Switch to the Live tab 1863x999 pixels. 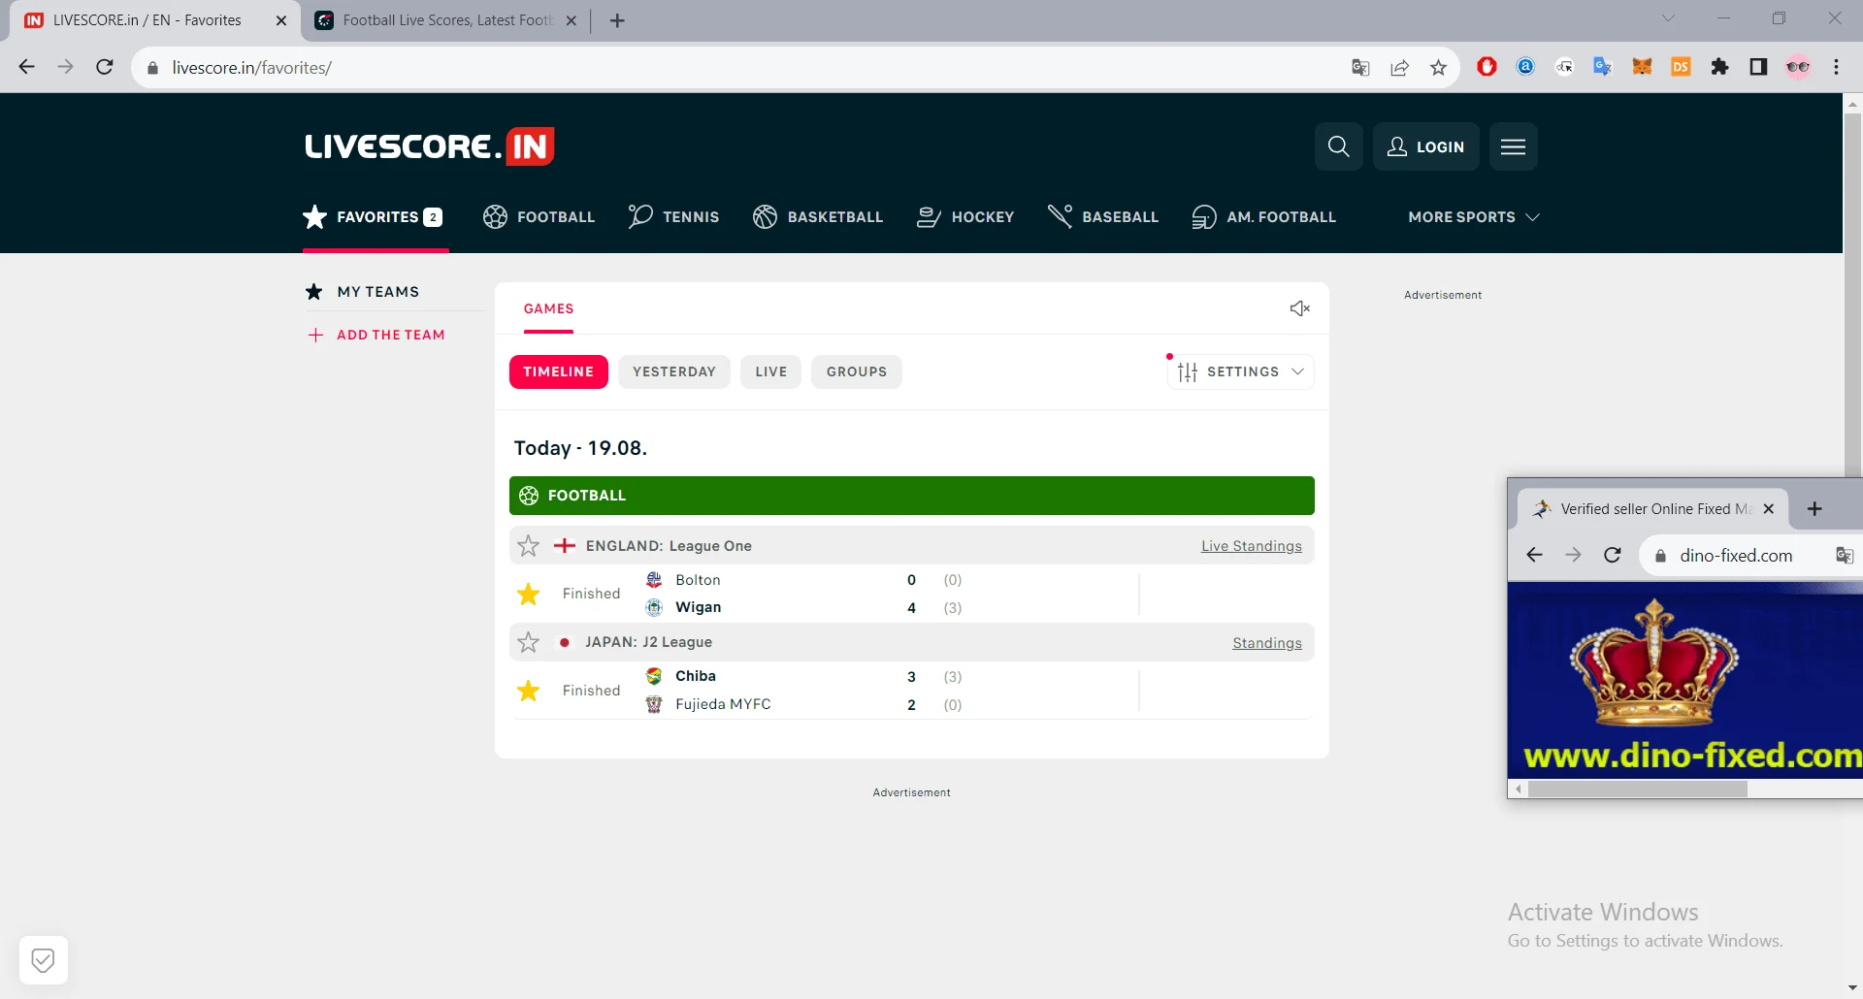(770, 371)
